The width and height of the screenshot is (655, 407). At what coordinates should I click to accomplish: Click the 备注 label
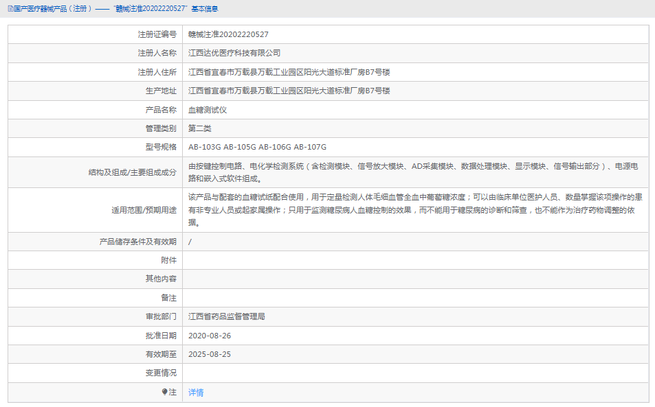pyautogui.click(x=169, y=298)
